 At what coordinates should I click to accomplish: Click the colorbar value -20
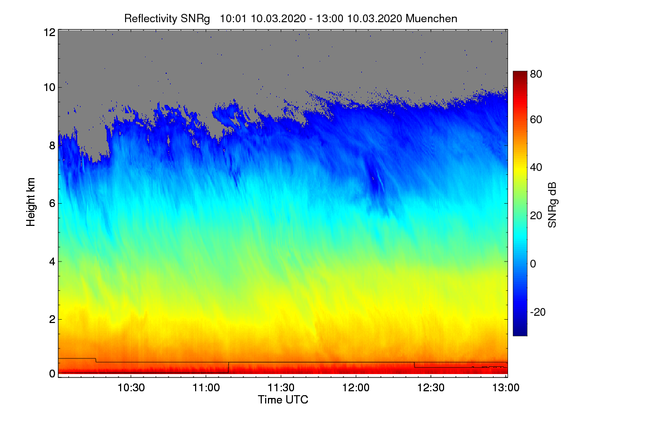(537, 312)
